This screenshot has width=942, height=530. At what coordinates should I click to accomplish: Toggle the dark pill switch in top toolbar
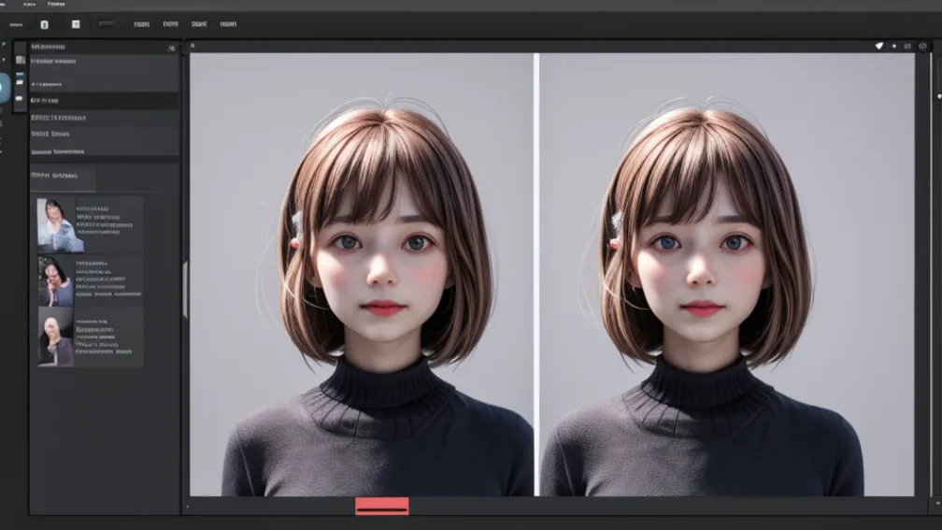[x=106, y=24]
